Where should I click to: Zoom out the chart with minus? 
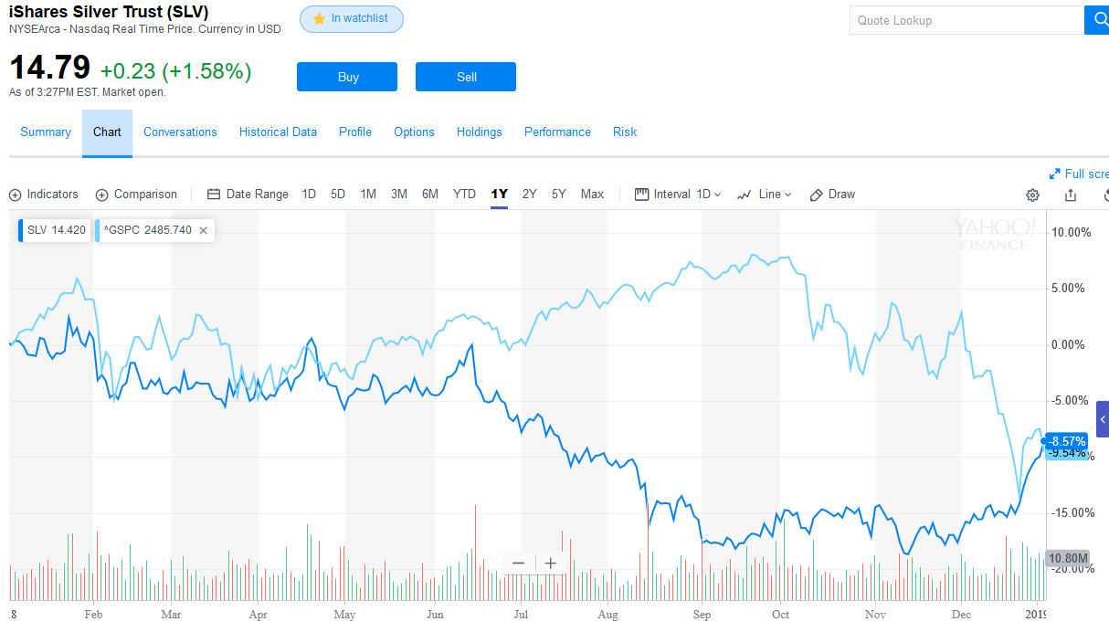[x=519, y=564]
